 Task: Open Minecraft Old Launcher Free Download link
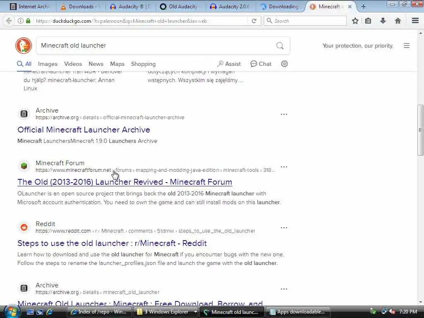(140, 303)
